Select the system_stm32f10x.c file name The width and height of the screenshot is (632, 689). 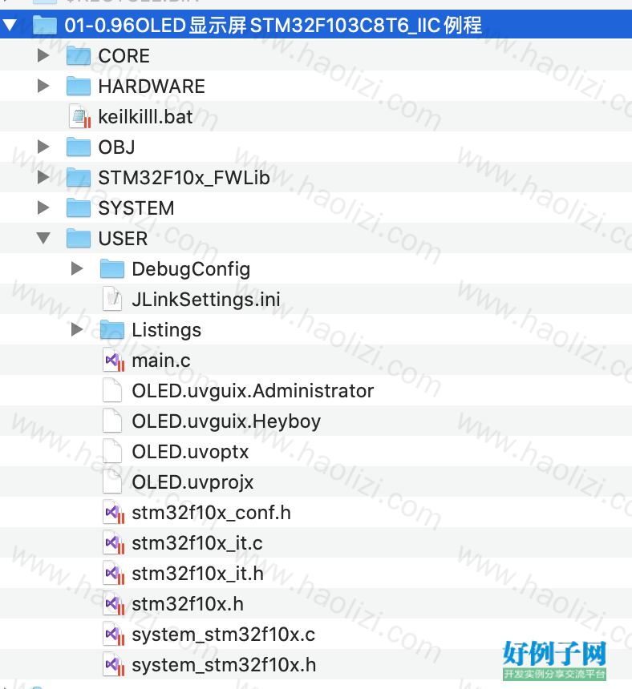[x=224, y=635]
